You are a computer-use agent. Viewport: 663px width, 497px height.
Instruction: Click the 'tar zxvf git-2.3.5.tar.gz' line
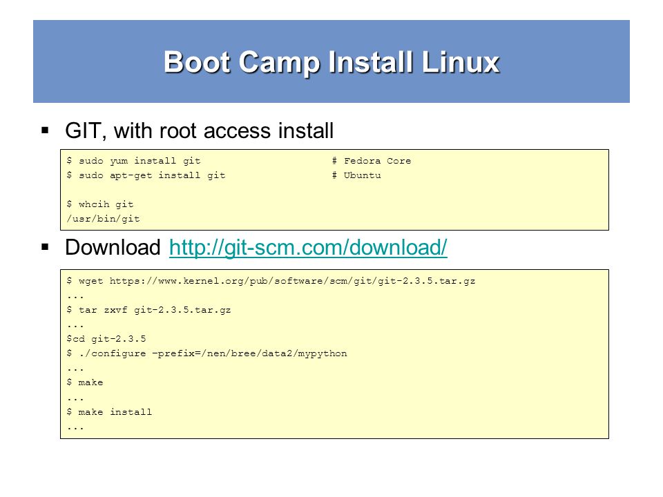(149, 310)
